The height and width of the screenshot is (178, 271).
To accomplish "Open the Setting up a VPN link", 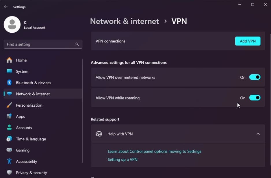I will (122, 160).
